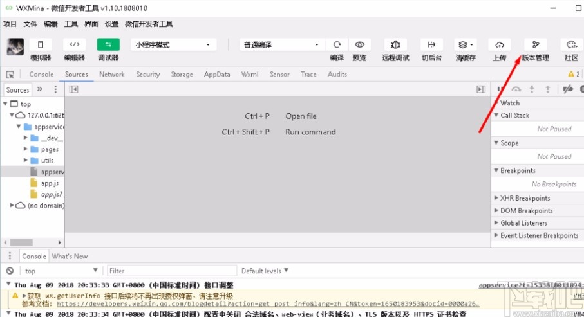Click the 上传 upload cloud icon
Viewport: 584px width, 317px height.
coord(500,44)
